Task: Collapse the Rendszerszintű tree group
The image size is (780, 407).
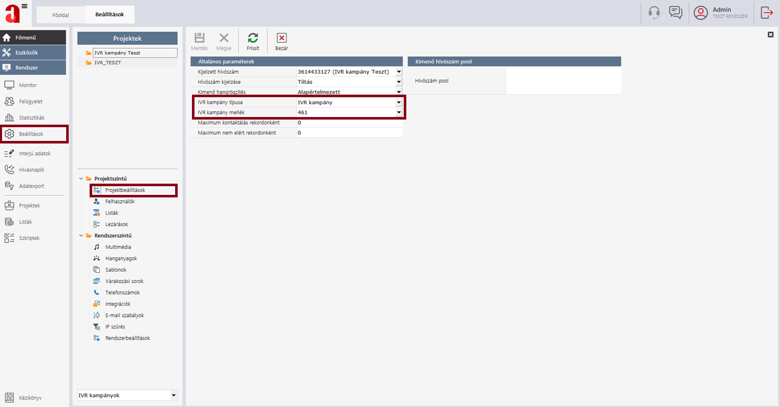Action: [x=81, y=236]
